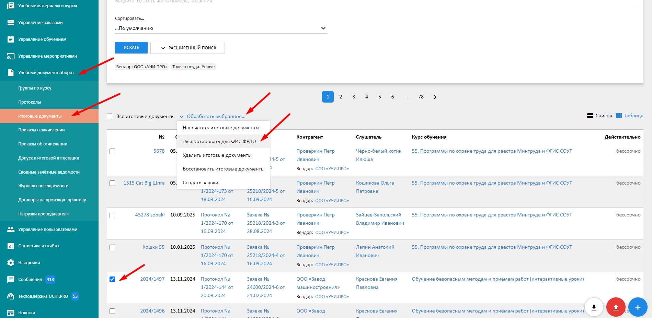Click Управление заказами list icon

[11, 22]
